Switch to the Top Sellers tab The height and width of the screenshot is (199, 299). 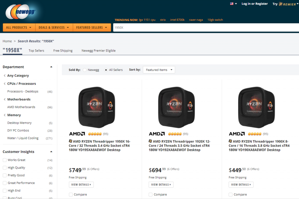point(36,50)
